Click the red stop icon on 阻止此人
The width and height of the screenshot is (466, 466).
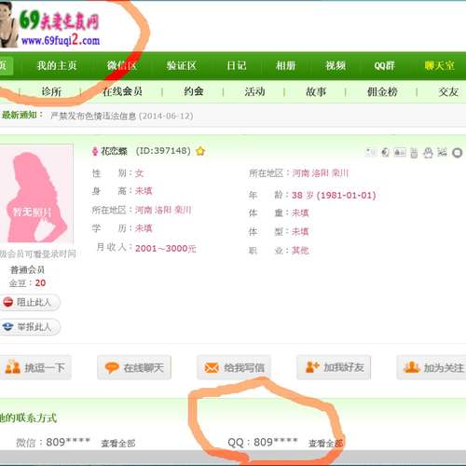pos(7,302)
